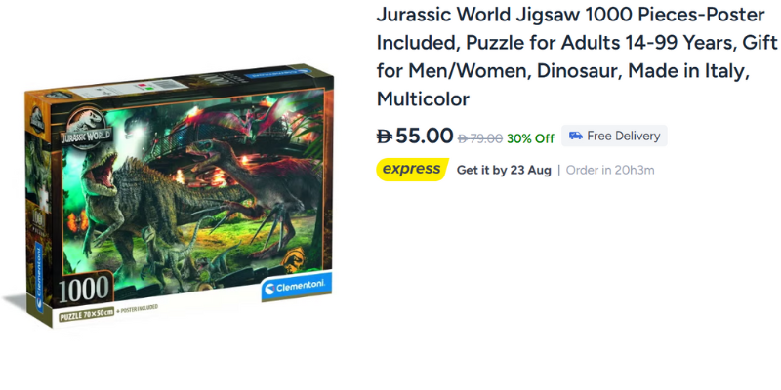The height and width of the screenshot is (390, 781).
Task: Click the 'Poster Included' text on the box
Action: [x=137, y=310]
